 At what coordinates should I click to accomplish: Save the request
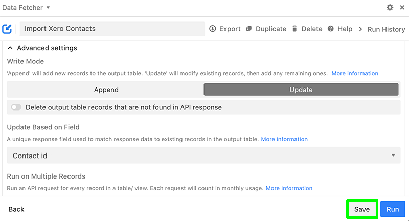click(362, 209)
